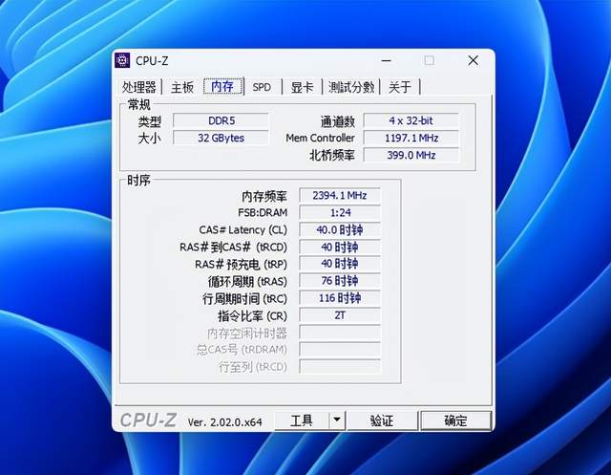Go to the 测試分數 tab
Image resolution: width=611 pixels, height=475 pixels.
click(x=350, y=87)
